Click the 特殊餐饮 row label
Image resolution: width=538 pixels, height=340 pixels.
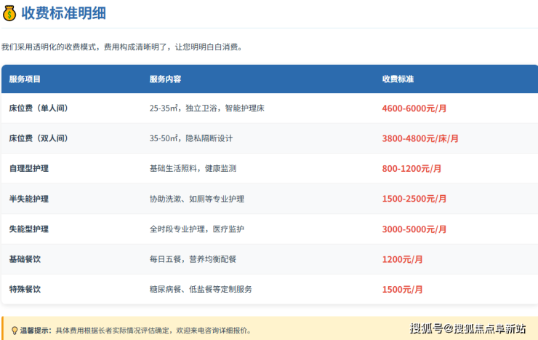pyautogui.click(x=25, y=289)
